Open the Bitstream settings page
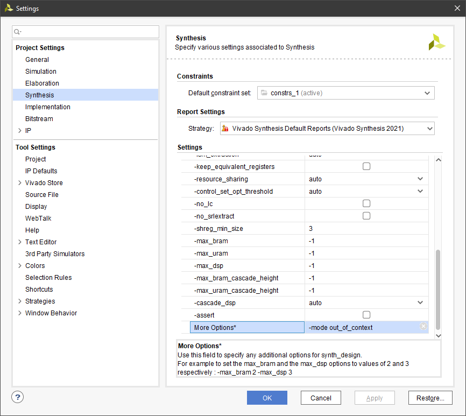This screenshot has width=466, height=416. click(x=39, y=119)
